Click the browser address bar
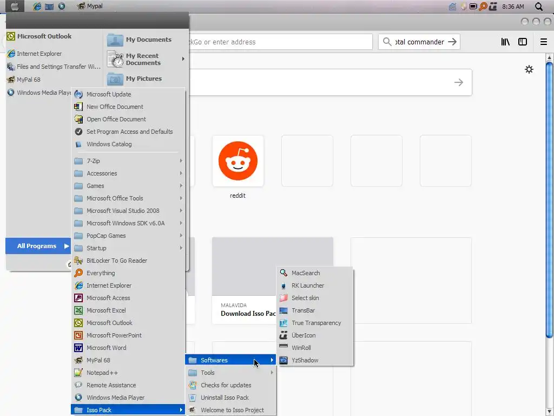 281,42
